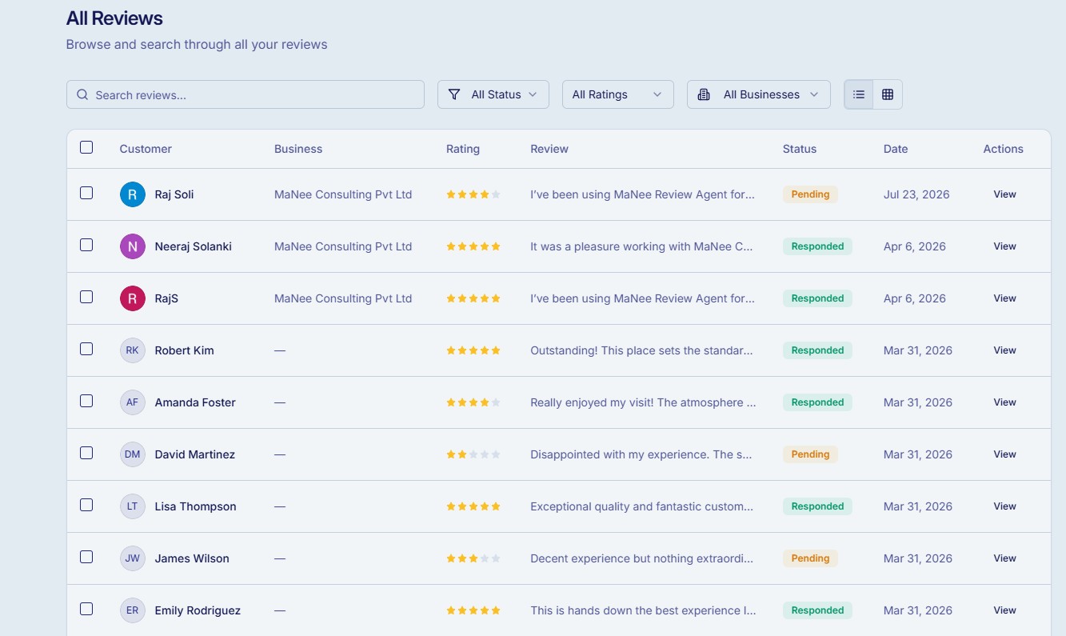Click the Customer column header
1066x636 pixels.
(146, 149)
